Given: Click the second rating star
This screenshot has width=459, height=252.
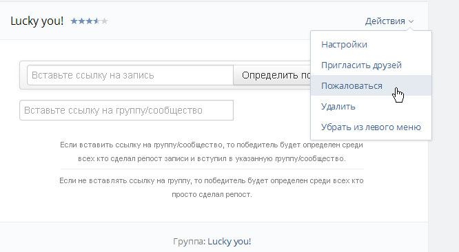Looking at the screenshot, I should click(82, 21).
